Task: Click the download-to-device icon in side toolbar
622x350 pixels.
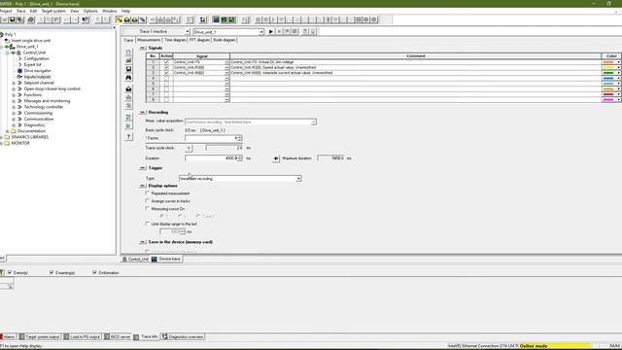Action: coord(128,89)
